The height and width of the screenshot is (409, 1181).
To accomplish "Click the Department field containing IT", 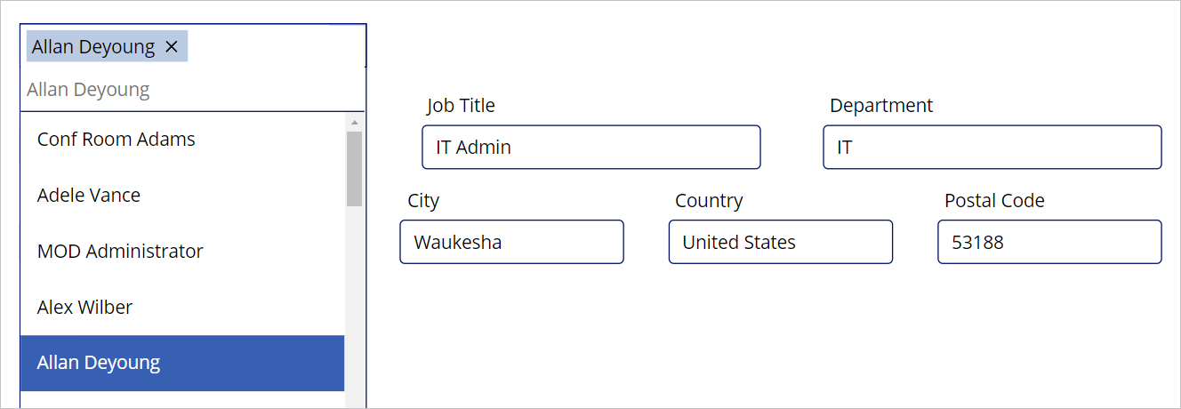I will 992,147.
